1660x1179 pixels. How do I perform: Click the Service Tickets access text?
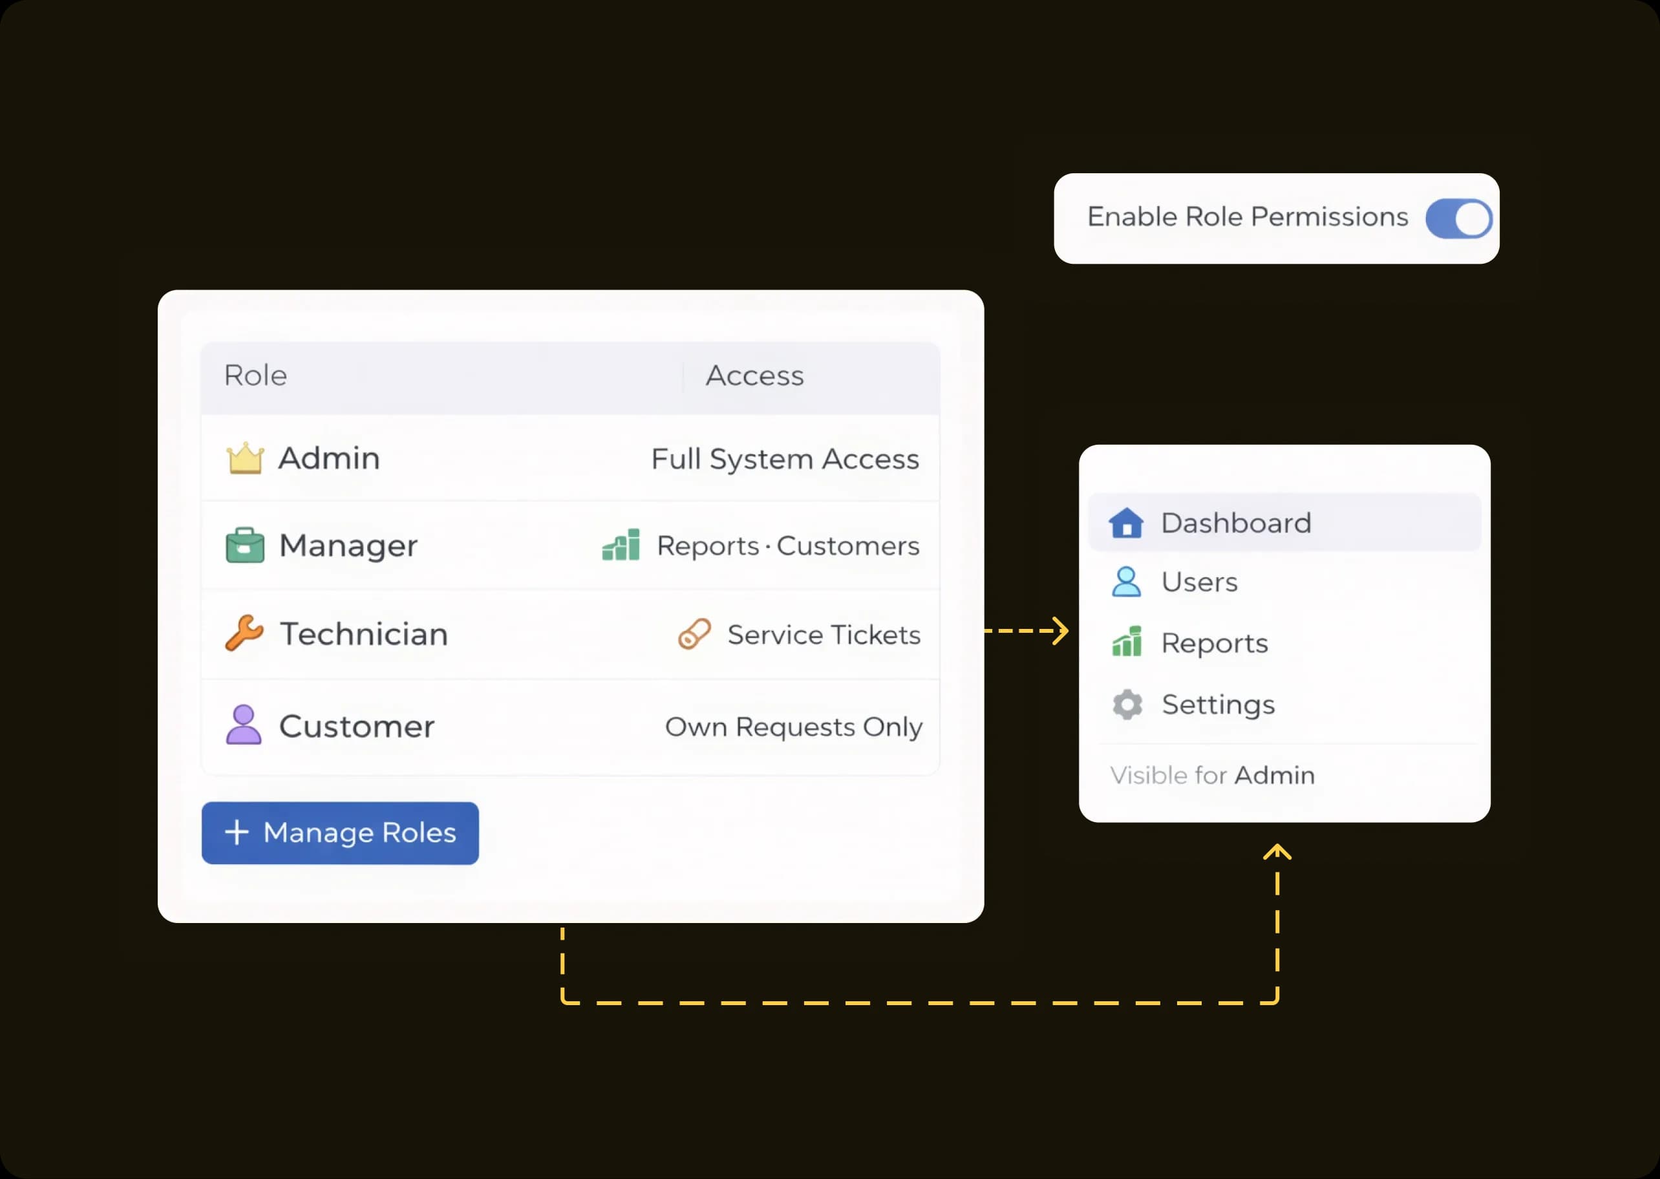tap(824, 635)
